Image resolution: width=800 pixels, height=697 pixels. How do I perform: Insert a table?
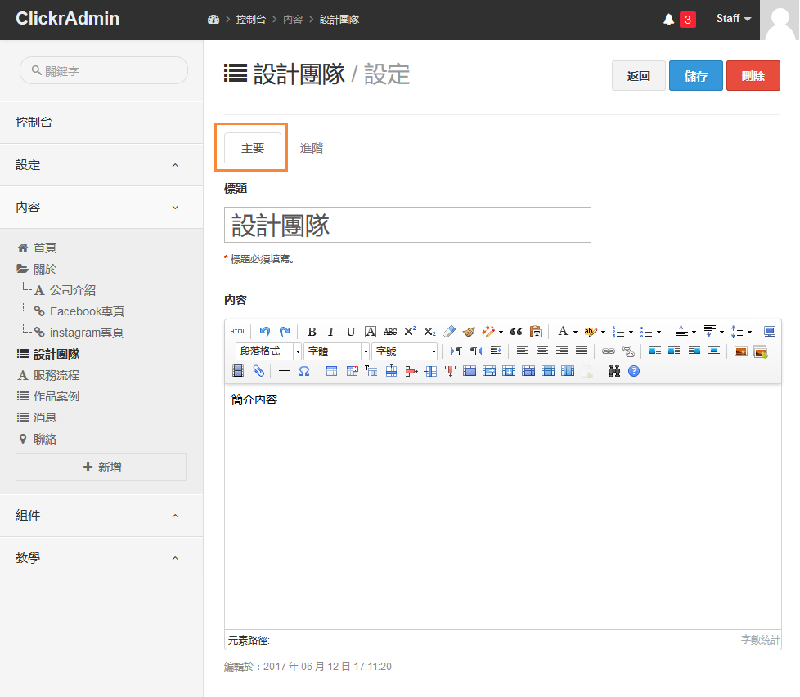click(331, 371)
